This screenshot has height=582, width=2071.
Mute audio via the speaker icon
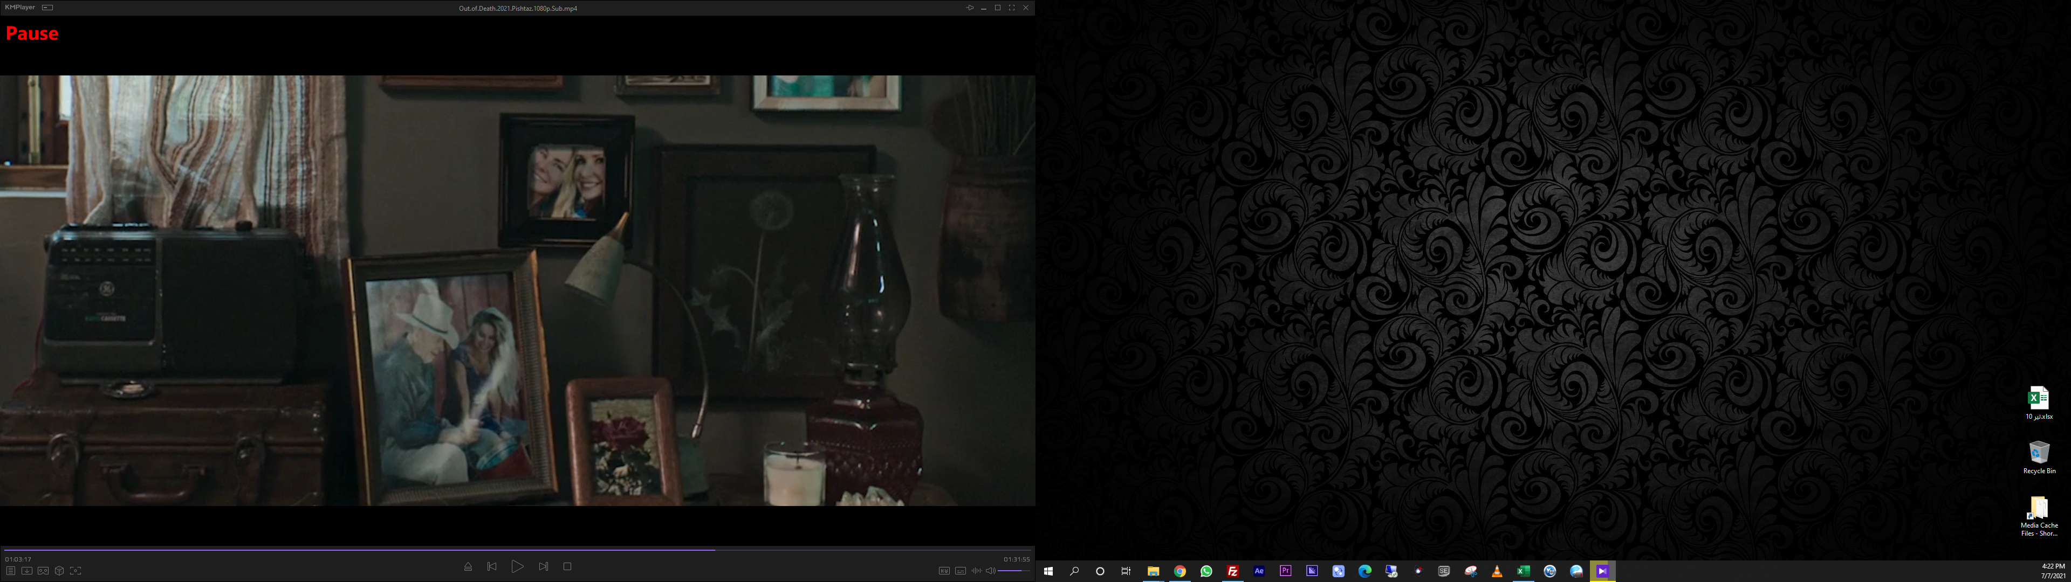991,571
